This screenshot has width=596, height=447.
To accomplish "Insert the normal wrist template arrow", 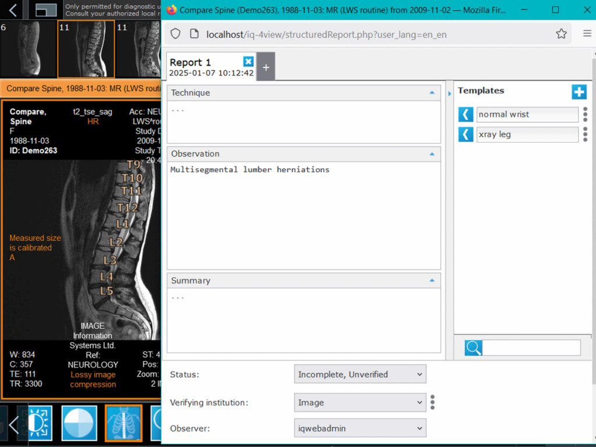I will coord(466,114).
